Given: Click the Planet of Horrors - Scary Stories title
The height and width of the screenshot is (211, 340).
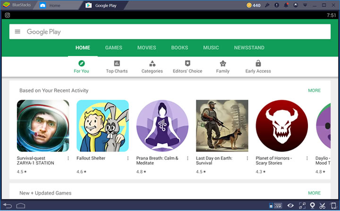Looking at the screenshot, I should click(x=273, y=161).
